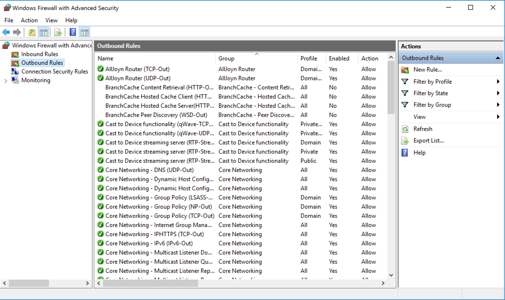Click the Export List icon in Actions
Screen dimensions: 505x300
[x=405, y=141]
